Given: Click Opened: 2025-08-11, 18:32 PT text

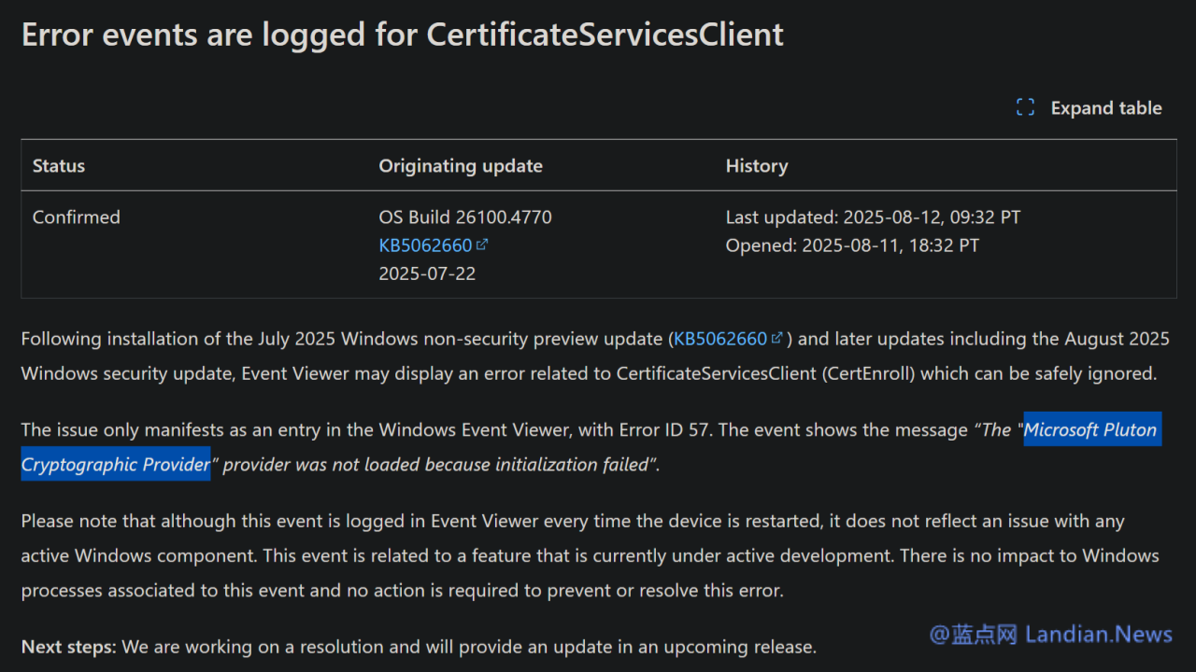Looking at the screenshot, I should point(852,245).
